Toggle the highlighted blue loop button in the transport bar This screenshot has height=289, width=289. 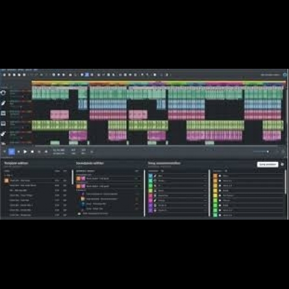(x=12, y=151)
